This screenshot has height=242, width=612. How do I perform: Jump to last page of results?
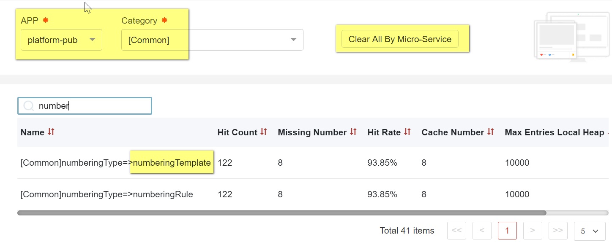(558, 231)
